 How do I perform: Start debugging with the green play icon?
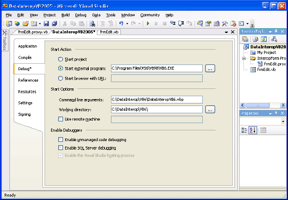148,24
